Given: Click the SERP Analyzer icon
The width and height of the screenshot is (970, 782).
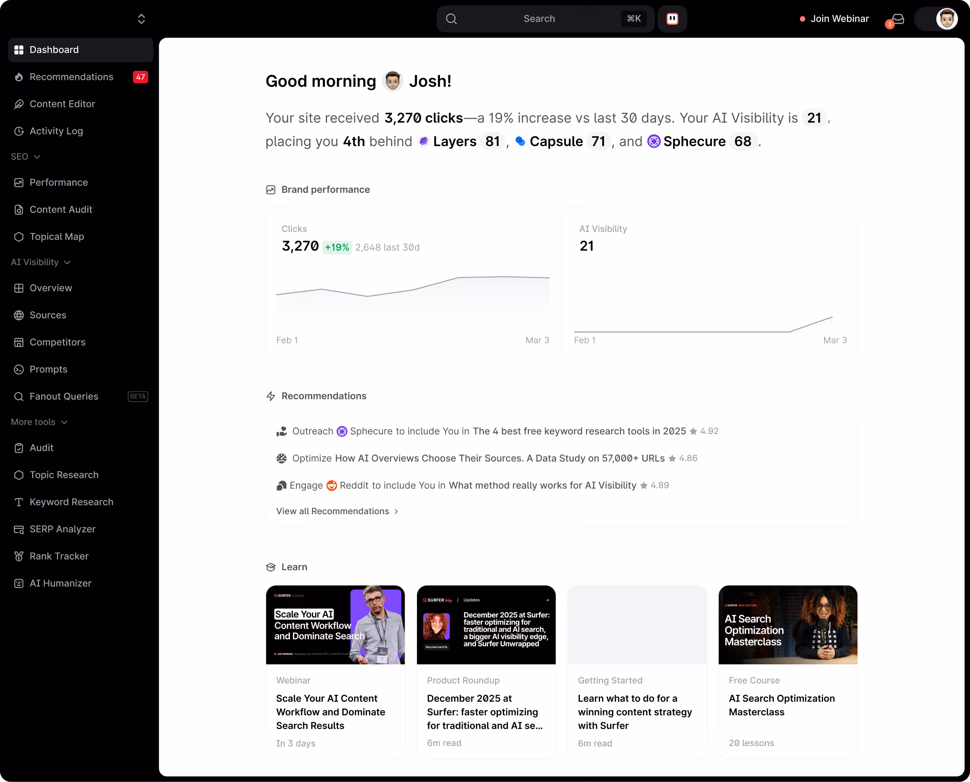Looking at the screenshot, I should coord(19,529).
